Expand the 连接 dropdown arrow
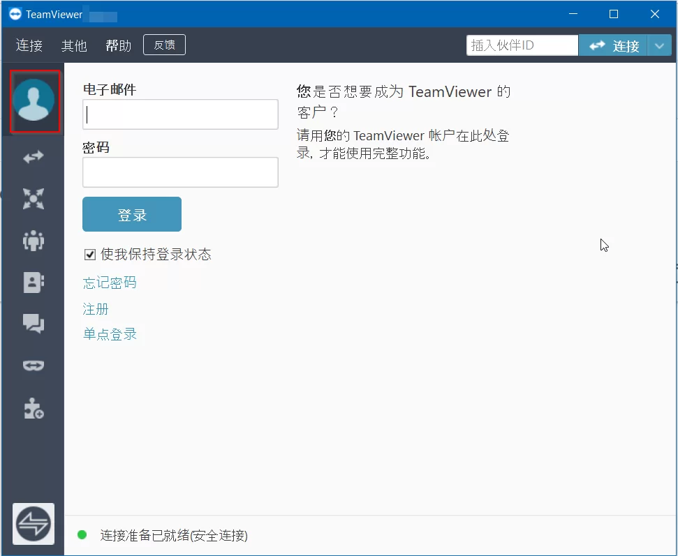 pos(659,45)
